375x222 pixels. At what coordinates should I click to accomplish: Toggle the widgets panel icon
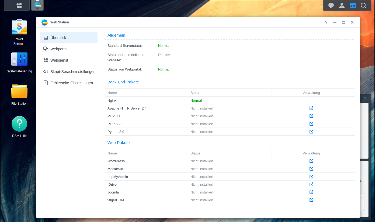coord(353,5)
